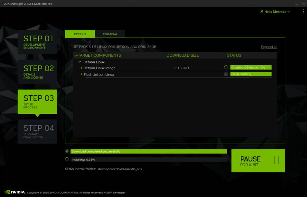Click the pause bars icon inside the Pause button

tap(277, 160)
